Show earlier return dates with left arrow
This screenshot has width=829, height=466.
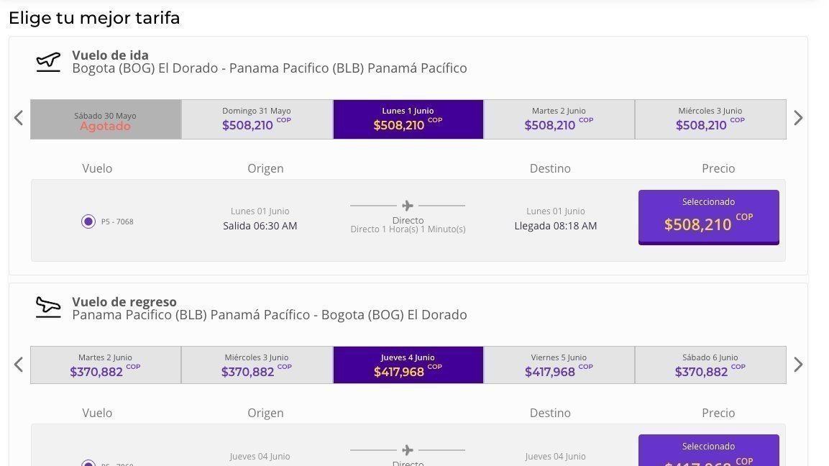(19, 365)
